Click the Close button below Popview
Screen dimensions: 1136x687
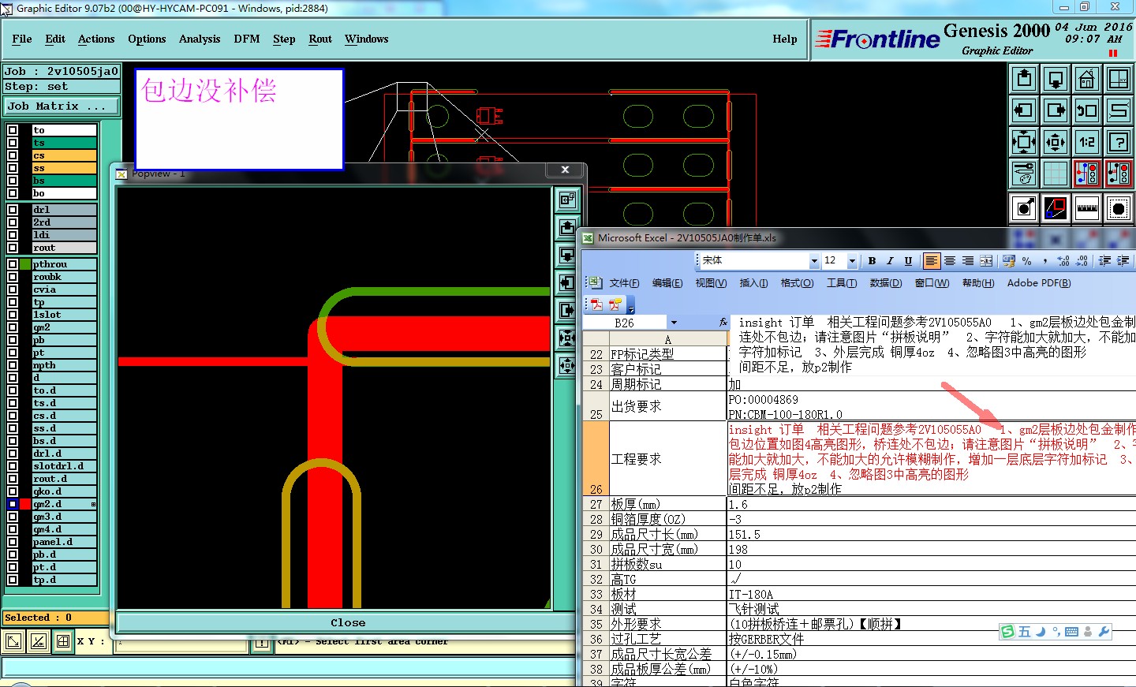347,622
